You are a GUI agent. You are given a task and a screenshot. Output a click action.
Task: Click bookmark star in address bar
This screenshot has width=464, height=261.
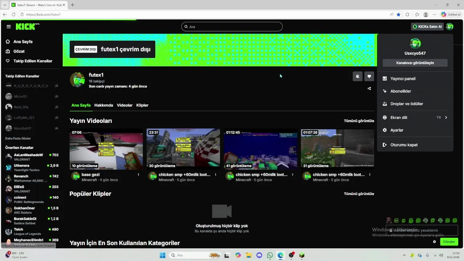coord(399,14)
